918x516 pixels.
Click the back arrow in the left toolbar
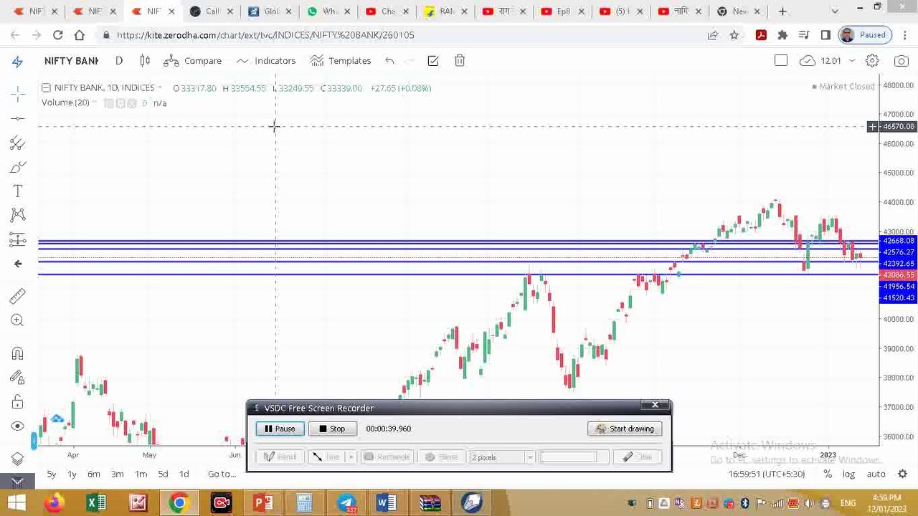pyautogui.click(x=18, y=264)
